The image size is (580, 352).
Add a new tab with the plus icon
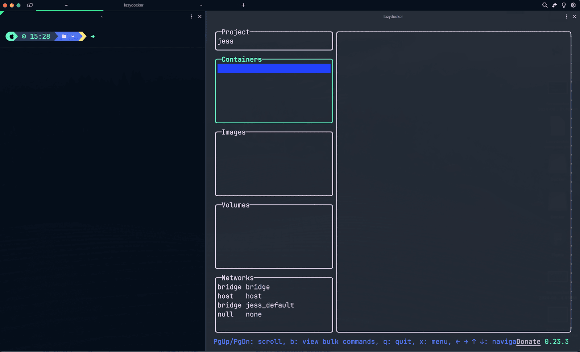pos(243,5)
